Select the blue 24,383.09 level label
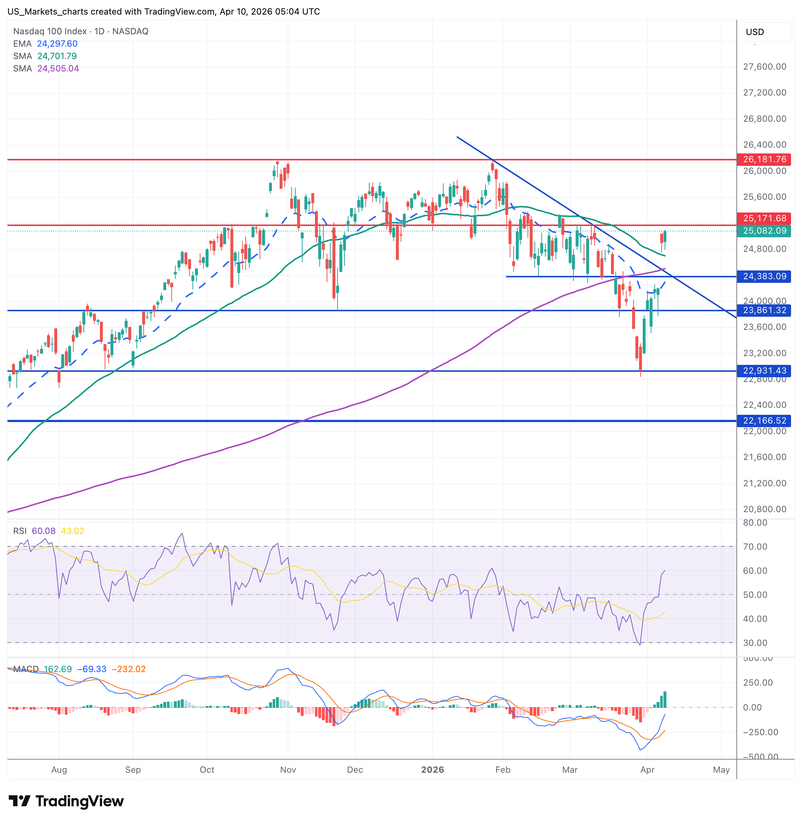Screen dimensions: 802x823 point(764,276)
